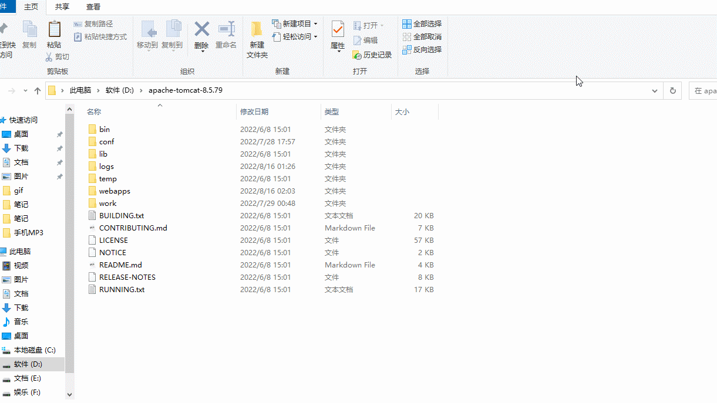The width and height of the screenshot is (717, 403).
Task: Open 音乐 (Music) in the sidebar
Action: point(21,321)
